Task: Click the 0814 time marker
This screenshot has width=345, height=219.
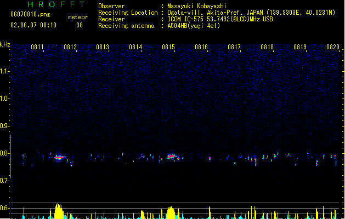Action: (135, 47)
